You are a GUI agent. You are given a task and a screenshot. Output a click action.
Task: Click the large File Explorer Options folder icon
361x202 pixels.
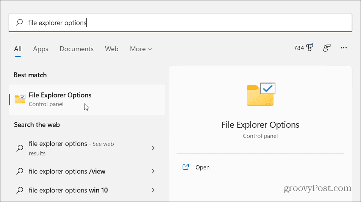[261, 94]
